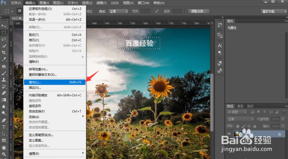This screenshot has height=159, width=288.
Task: Open the History panel icon
Action: tap(220, 24)
